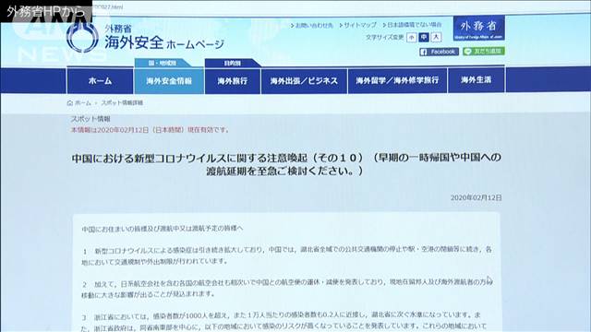Open the サイトマップ link
The image size is (591, 332).
coord(358,25)
